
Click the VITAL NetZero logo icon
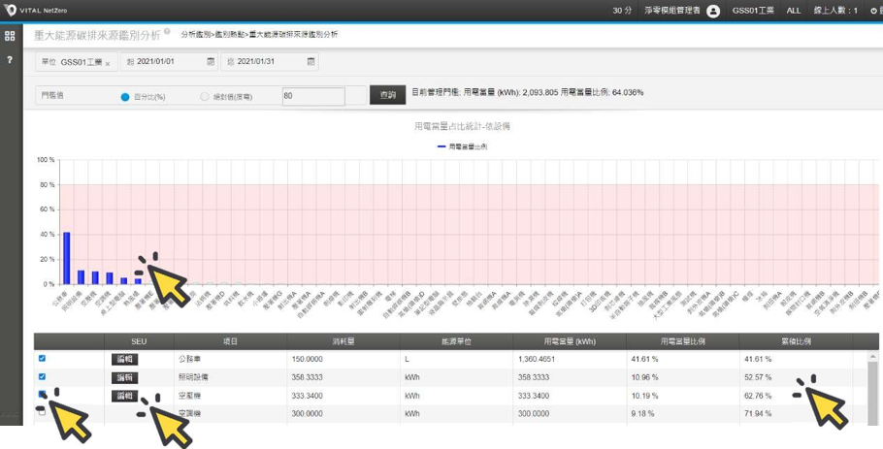(12, 10)
